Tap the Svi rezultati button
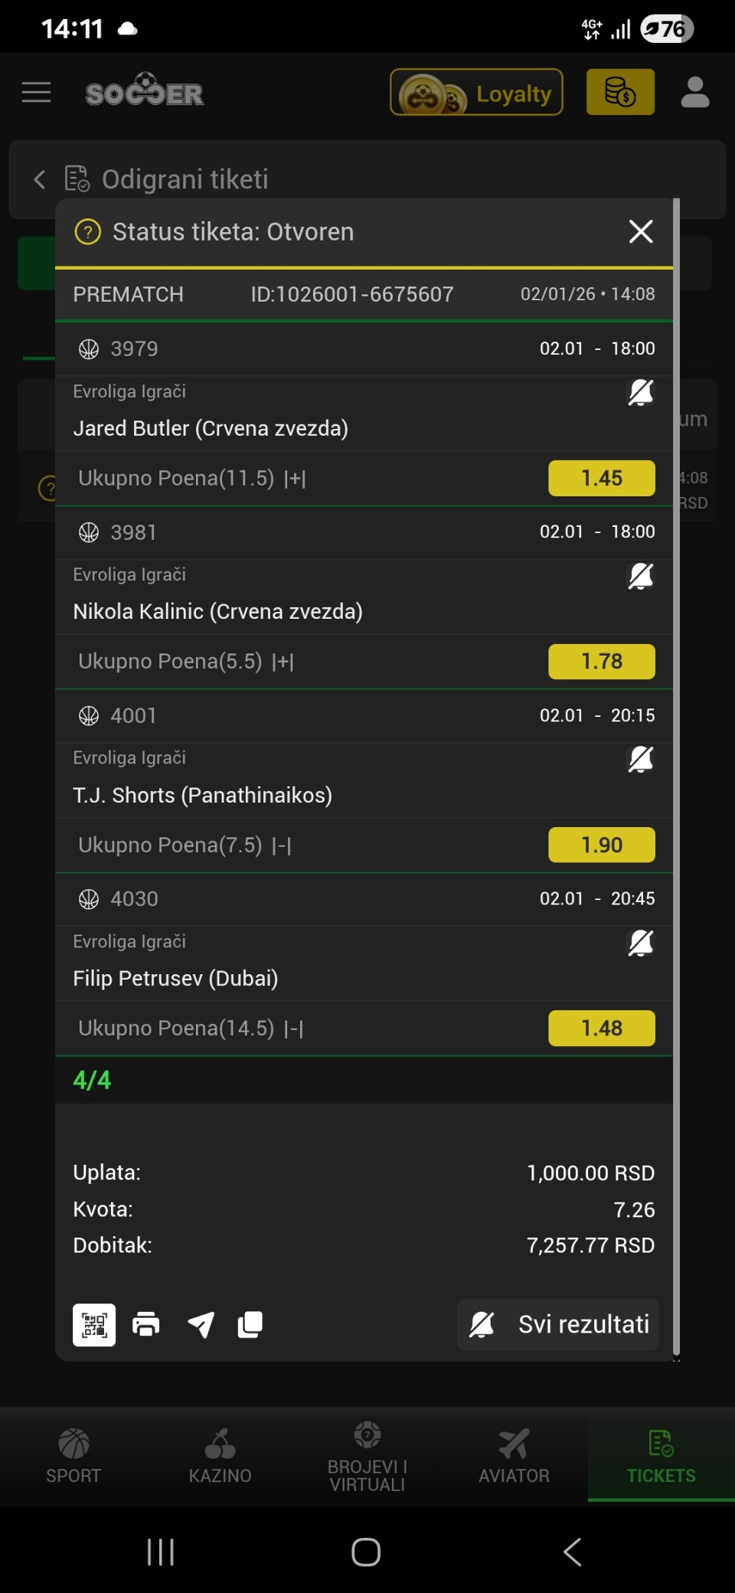Viewport: 735px width, 1593px height. tap(558, 1324)
